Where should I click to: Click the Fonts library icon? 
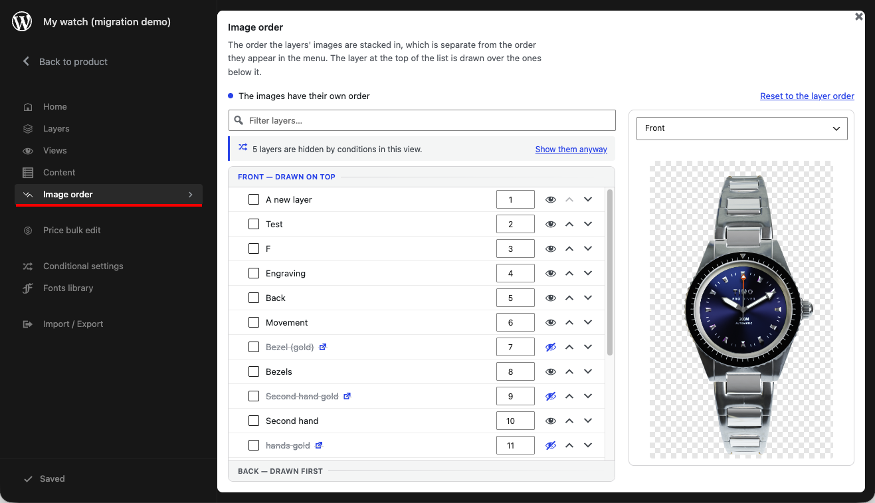28,288
